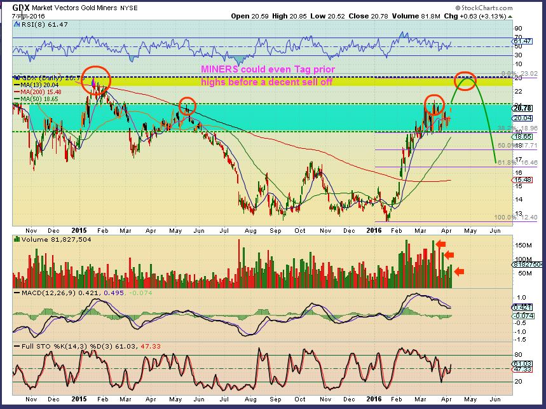The height and width of the screenshot is (409, 546).
Task: Click the High 20.85 value
Action: pos(289,16)
